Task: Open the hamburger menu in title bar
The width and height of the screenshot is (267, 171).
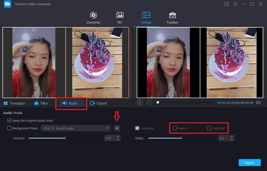Action: (235, 4)
